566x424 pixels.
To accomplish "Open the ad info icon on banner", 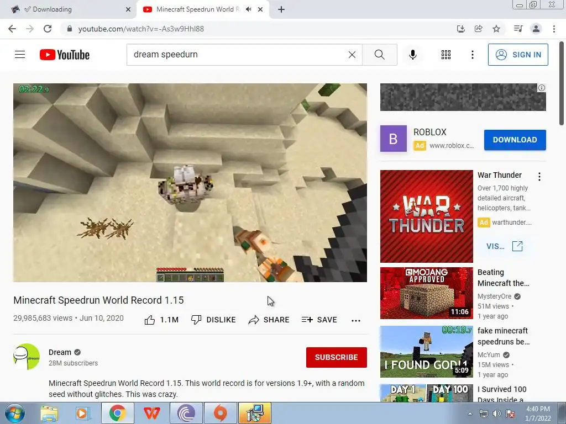I will 542,88.
